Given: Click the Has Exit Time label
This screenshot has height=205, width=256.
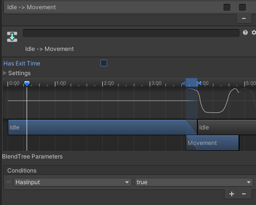Looking at the screenshot, I should point(22,63).
